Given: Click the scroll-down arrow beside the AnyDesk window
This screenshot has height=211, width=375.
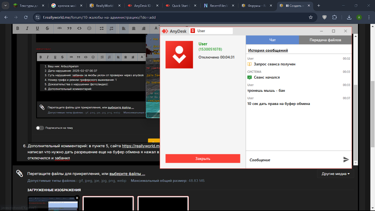Looking at the screenshot, I should 355,163.
